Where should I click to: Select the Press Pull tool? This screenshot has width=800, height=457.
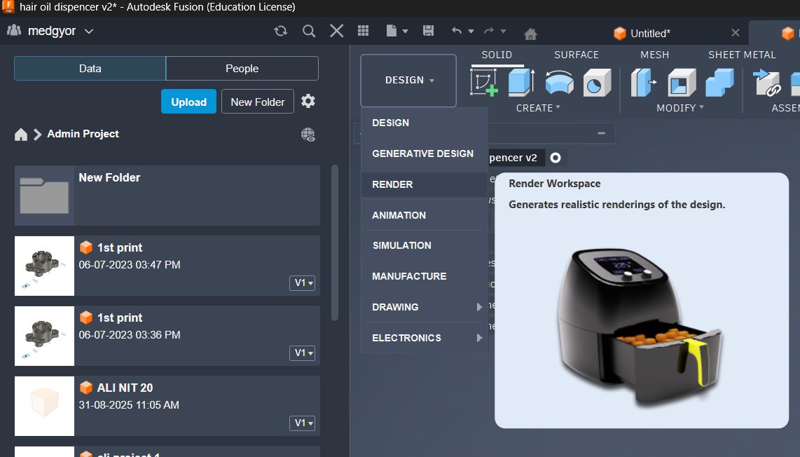pyautogui.click(x=643, y=83)
